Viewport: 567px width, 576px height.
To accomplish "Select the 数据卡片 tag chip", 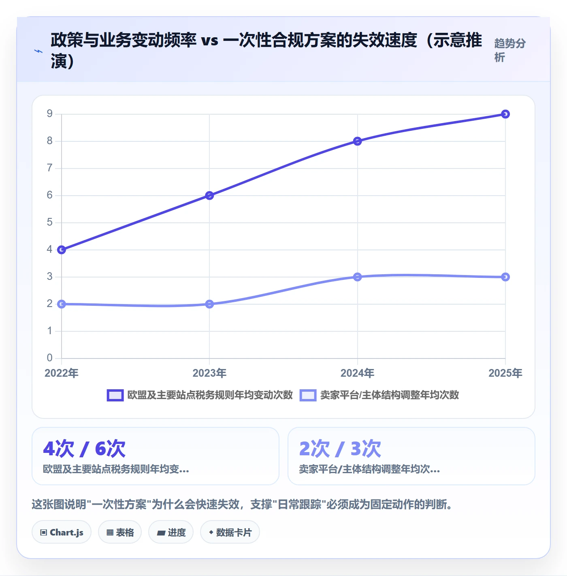I will pyautogui.click(x=230, y=532).
